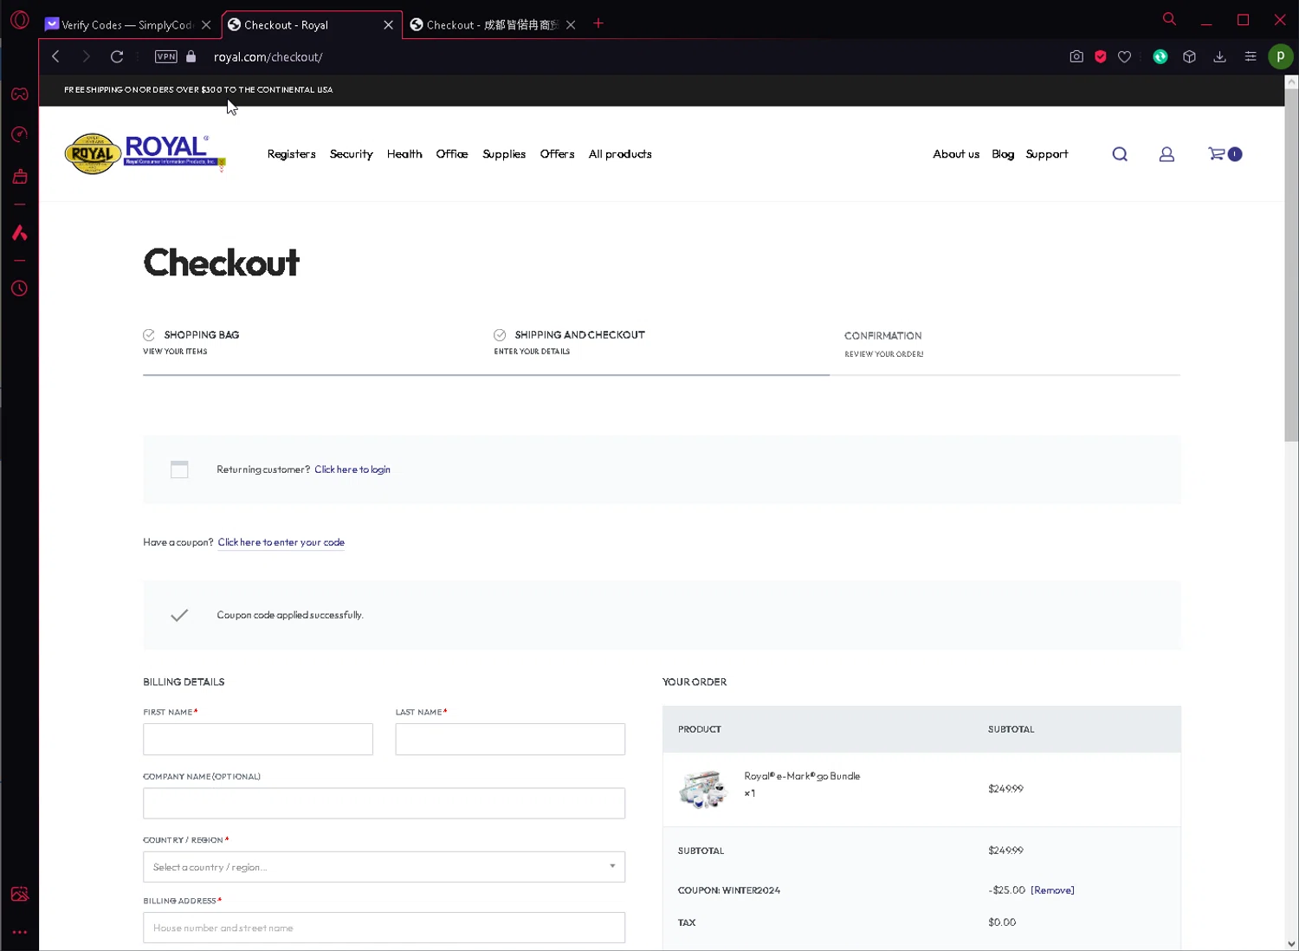
Task: Expand the Country / Region dropdown
Action: [x=384, y=867]
